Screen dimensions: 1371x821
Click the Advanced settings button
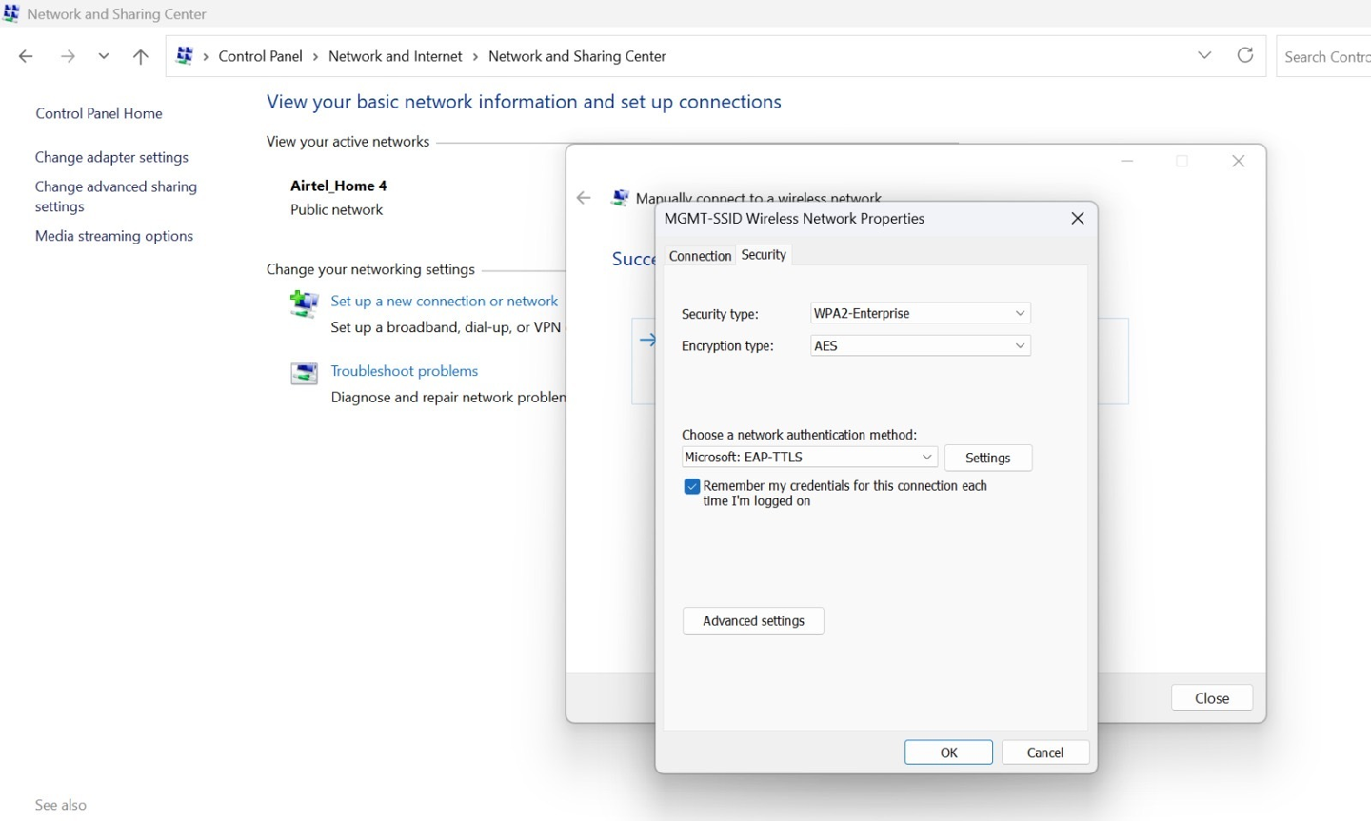click(752, 620)
